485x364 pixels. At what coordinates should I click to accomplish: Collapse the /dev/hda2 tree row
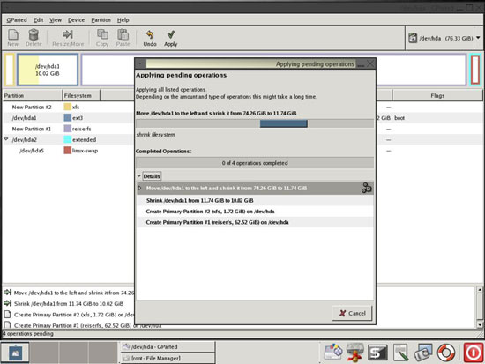coord(6,139)
